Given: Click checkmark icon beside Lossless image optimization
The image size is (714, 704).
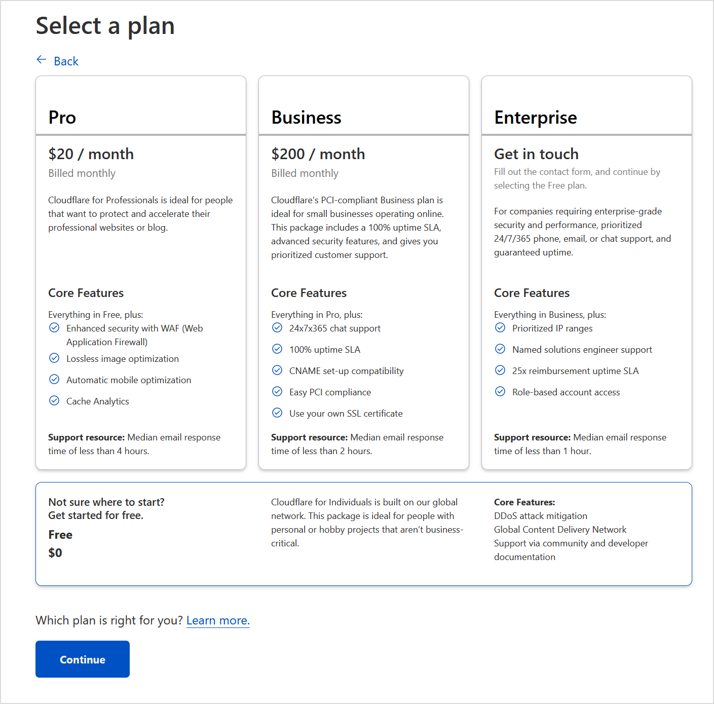Looking at the screenshot, I should [54, 358].
